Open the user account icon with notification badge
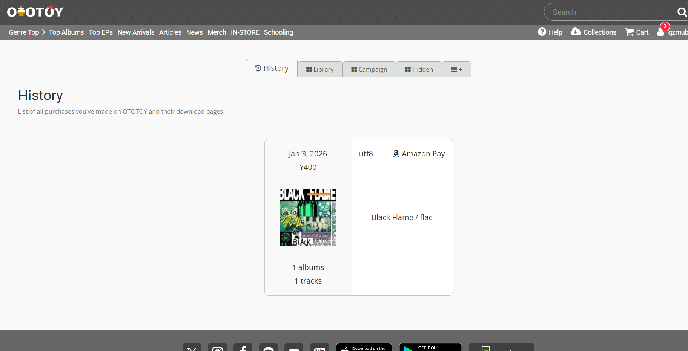The image size is (688, 351). click(x=661, y=32)
